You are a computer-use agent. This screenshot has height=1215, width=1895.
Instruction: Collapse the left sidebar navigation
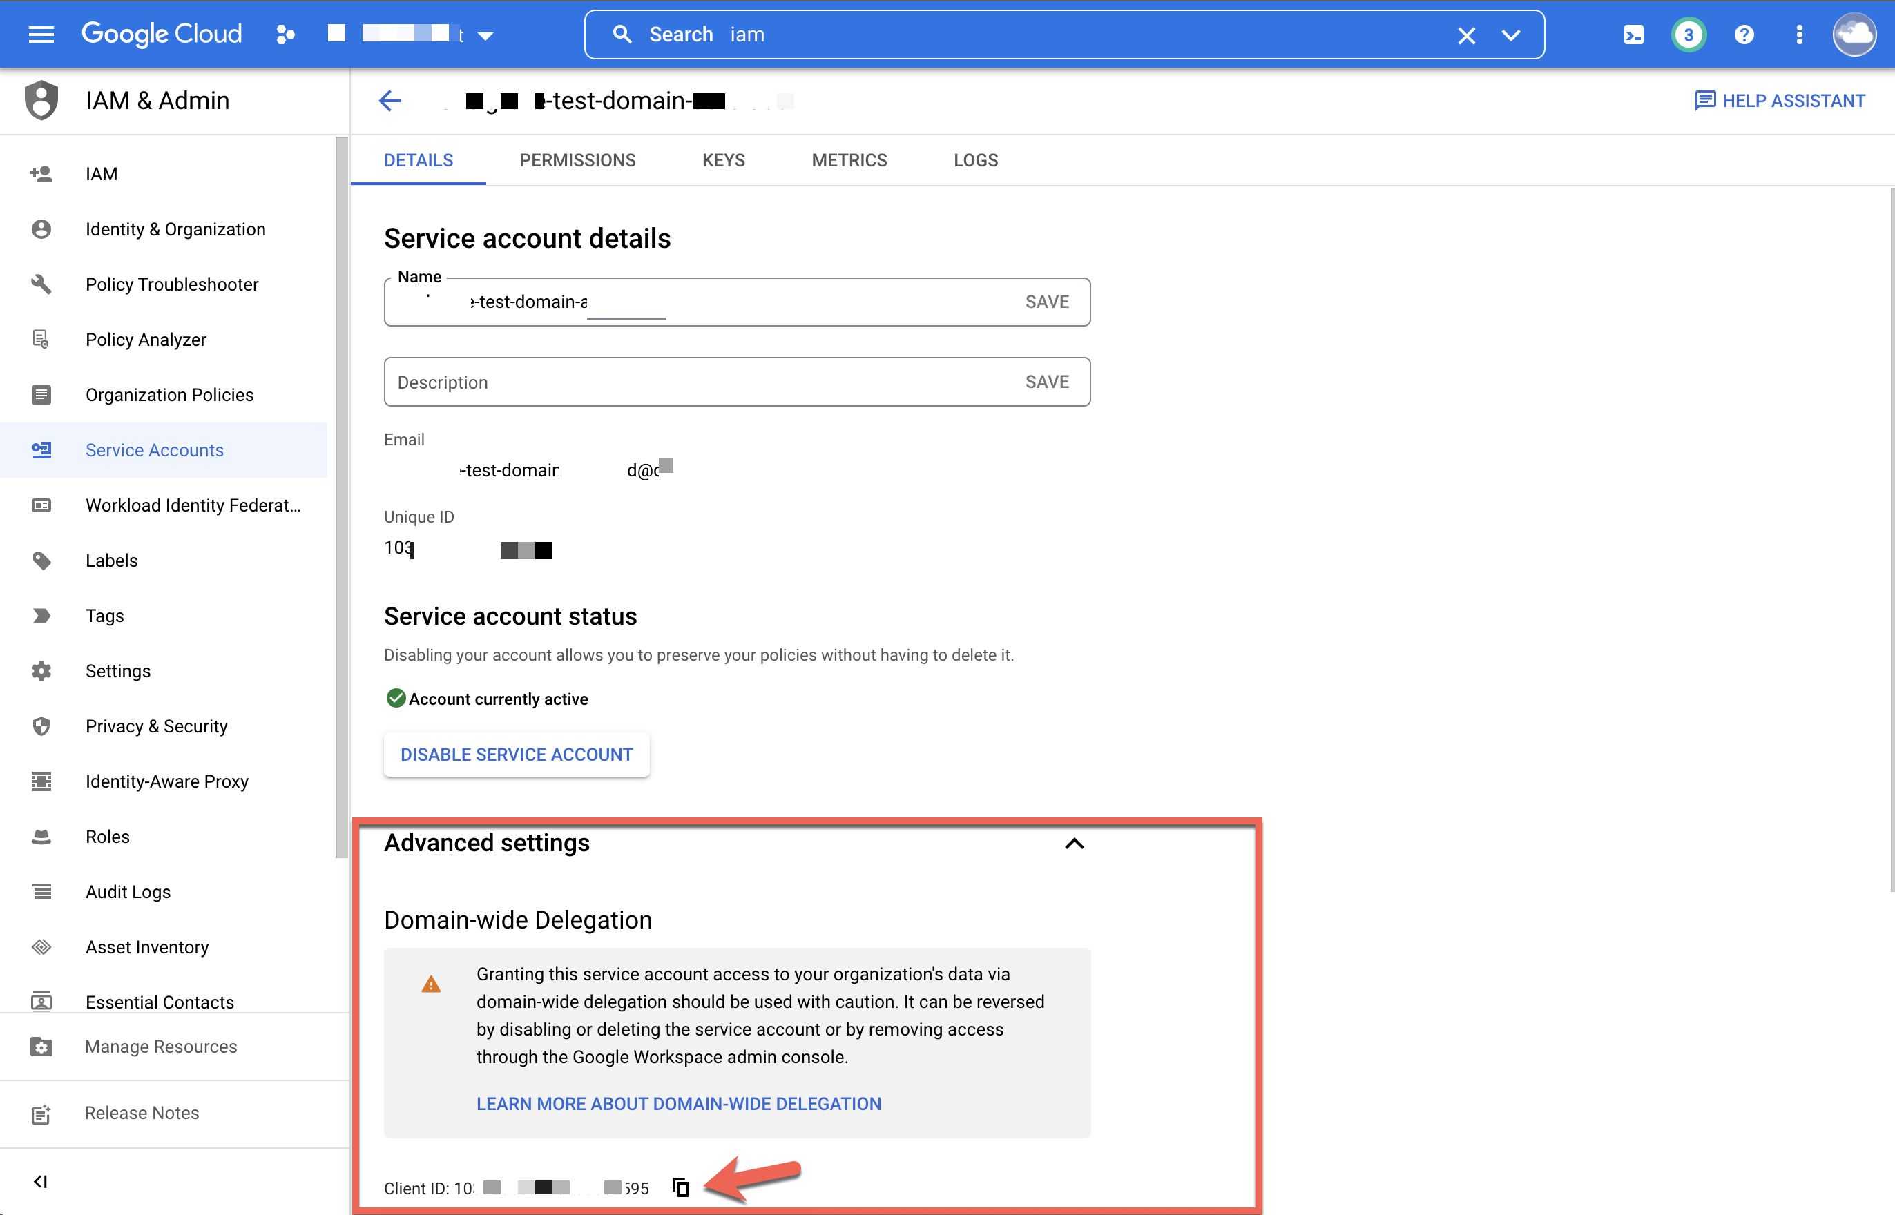(x=41, y=1180)
